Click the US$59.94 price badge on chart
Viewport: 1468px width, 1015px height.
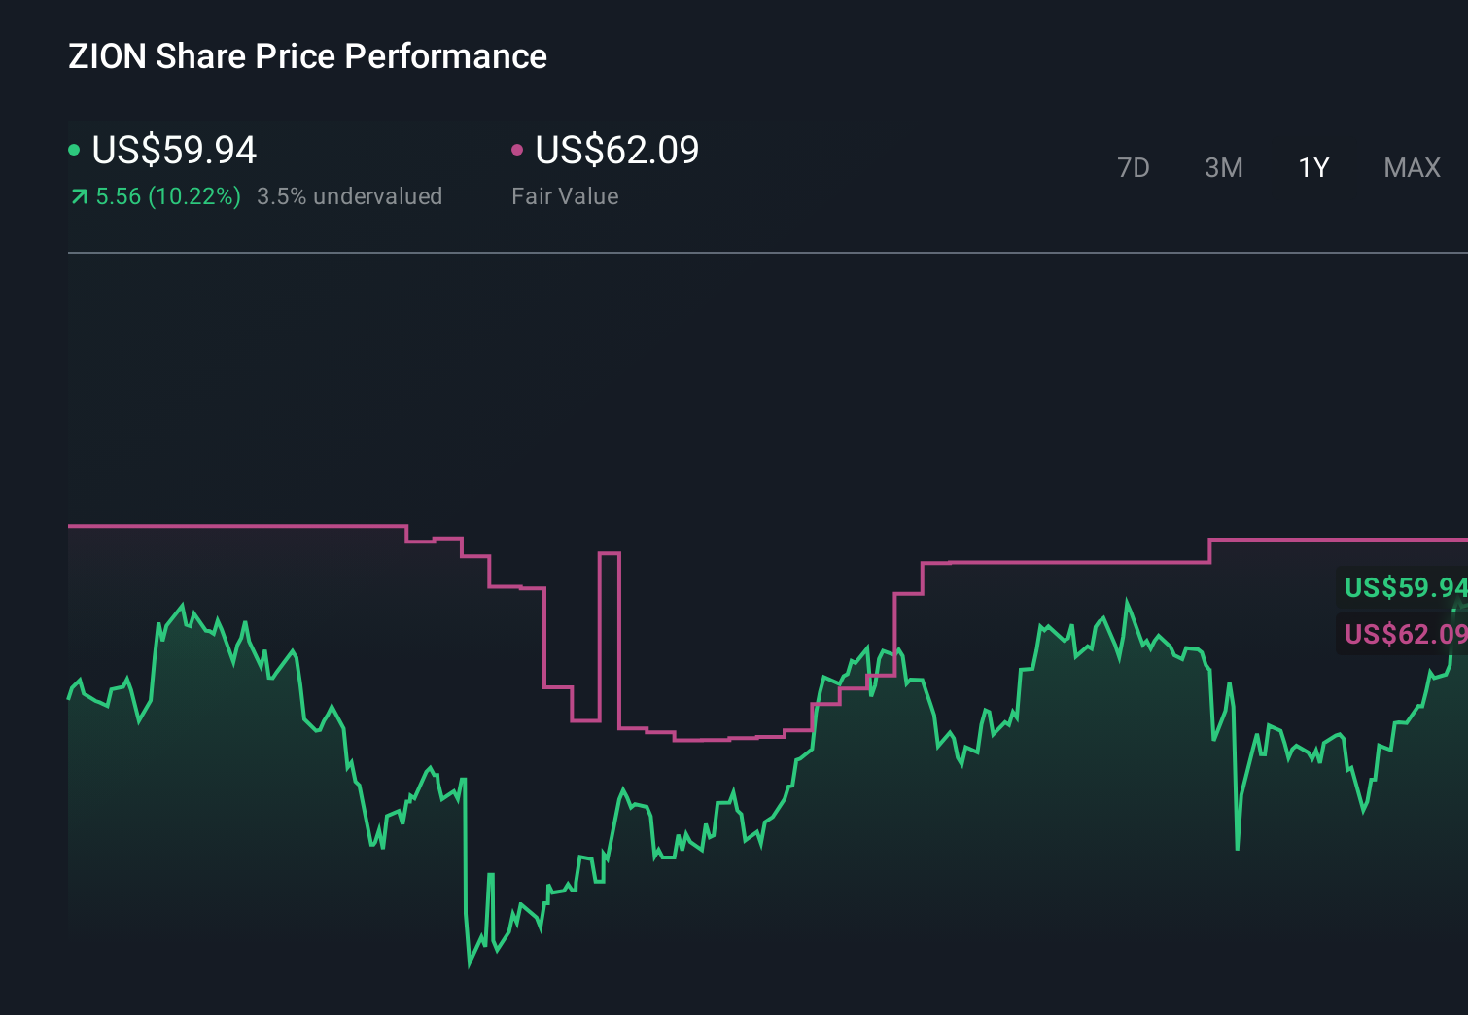(1403, 588)
